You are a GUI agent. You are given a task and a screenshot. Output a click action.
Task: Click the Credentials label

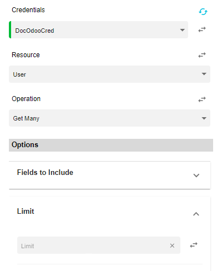click(x=28, y=10)
